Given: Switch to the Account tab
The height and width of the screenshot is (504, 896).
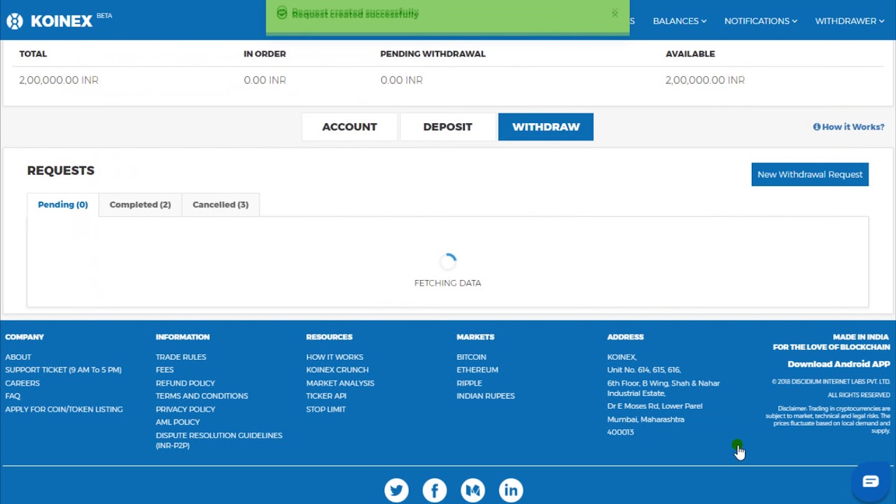Looking at the screenshot, I should tap(349, 127).
